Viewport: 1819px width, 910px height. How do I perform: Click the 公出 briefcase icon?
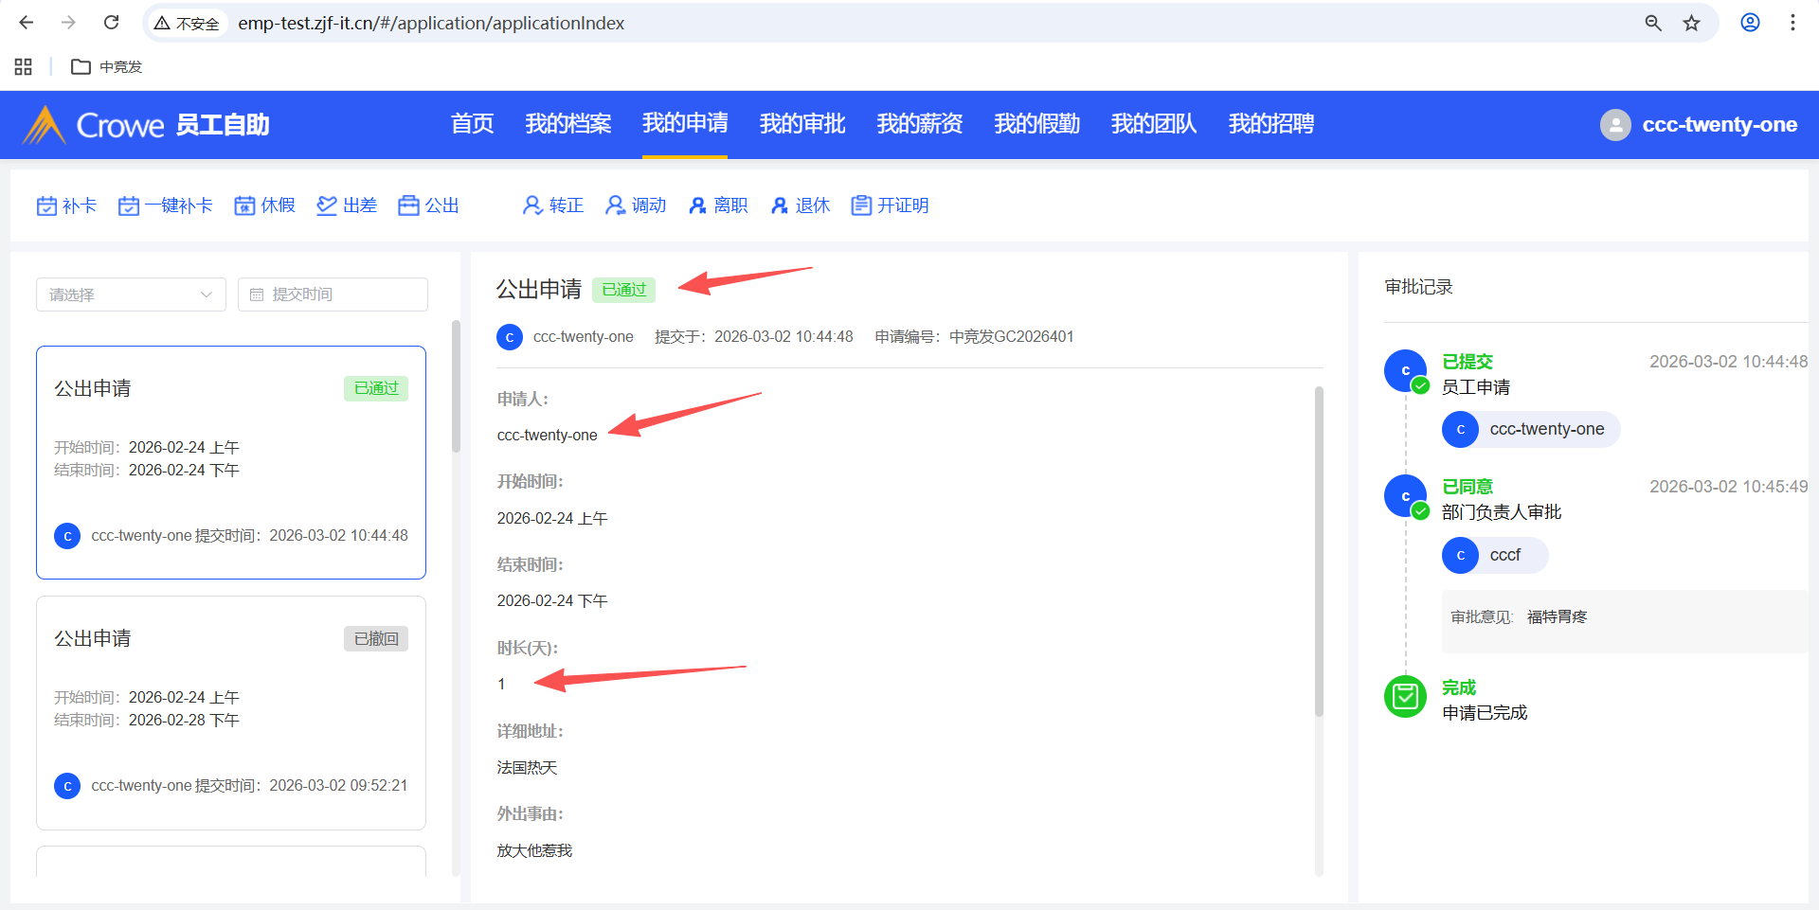tap(408, 205)
